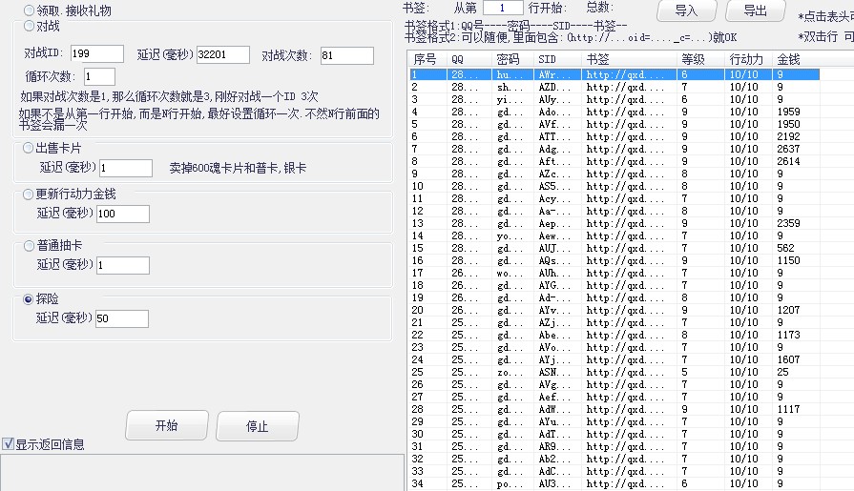
Task: Sort by the 序号 column header
Action: pos(428,59)
